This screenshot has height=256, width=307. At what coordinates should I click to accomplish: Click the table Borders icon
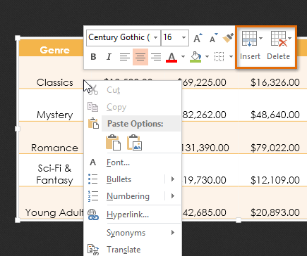[219, 57]
